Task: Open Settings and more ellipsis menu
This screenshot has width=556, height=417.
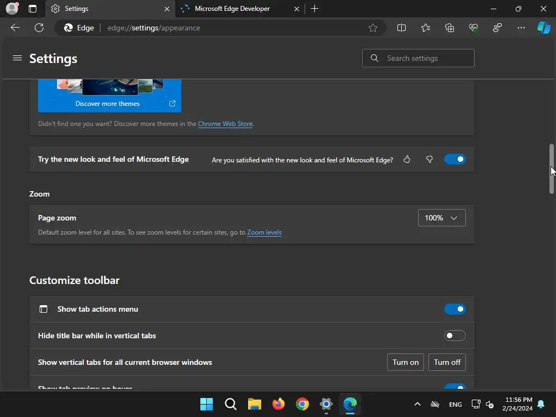Action: click(521, 28)
